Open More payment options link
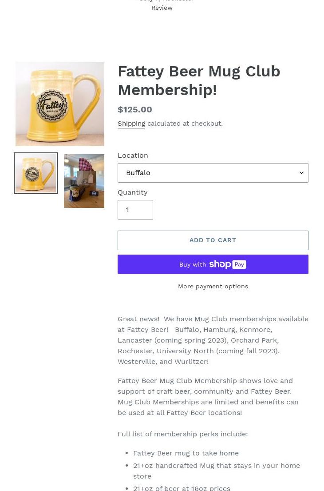The height and width of the screenshot is (491, 324). click(213, 286)
